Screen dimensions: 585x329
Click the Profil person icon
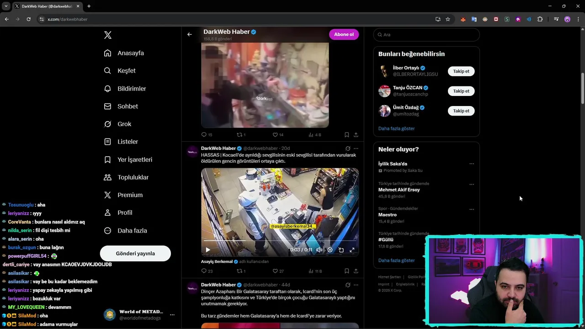108,213
